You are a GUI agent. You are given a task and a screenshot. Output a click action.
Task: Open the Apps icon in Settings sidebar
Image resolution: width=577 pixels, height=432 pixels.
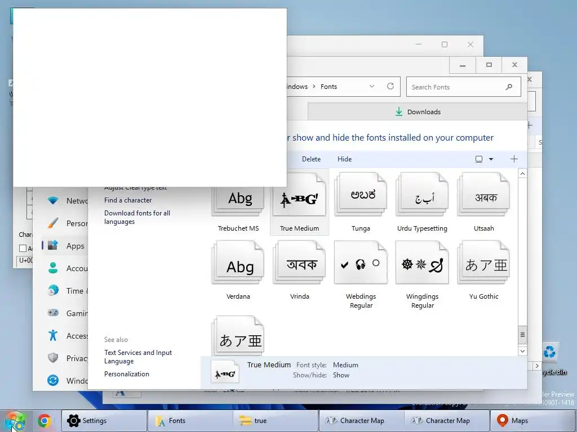(x=53, y=245)
